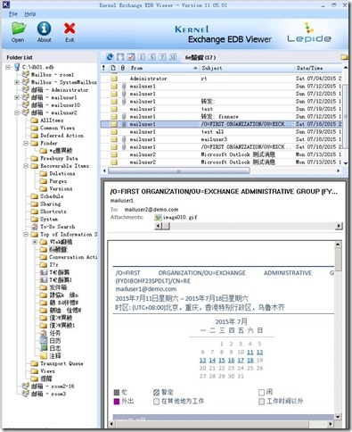Select the 邮箱 - room2-16 mailbox

53,386
